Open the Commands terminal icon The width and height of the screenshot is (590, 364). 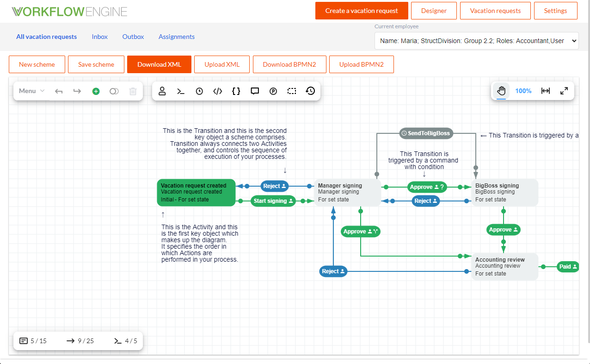[x=181, y=91]
